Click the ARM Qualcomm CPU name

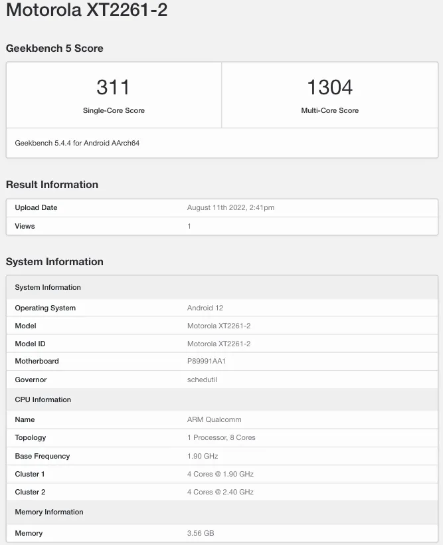pyautogui.click(x=214, y=419)
